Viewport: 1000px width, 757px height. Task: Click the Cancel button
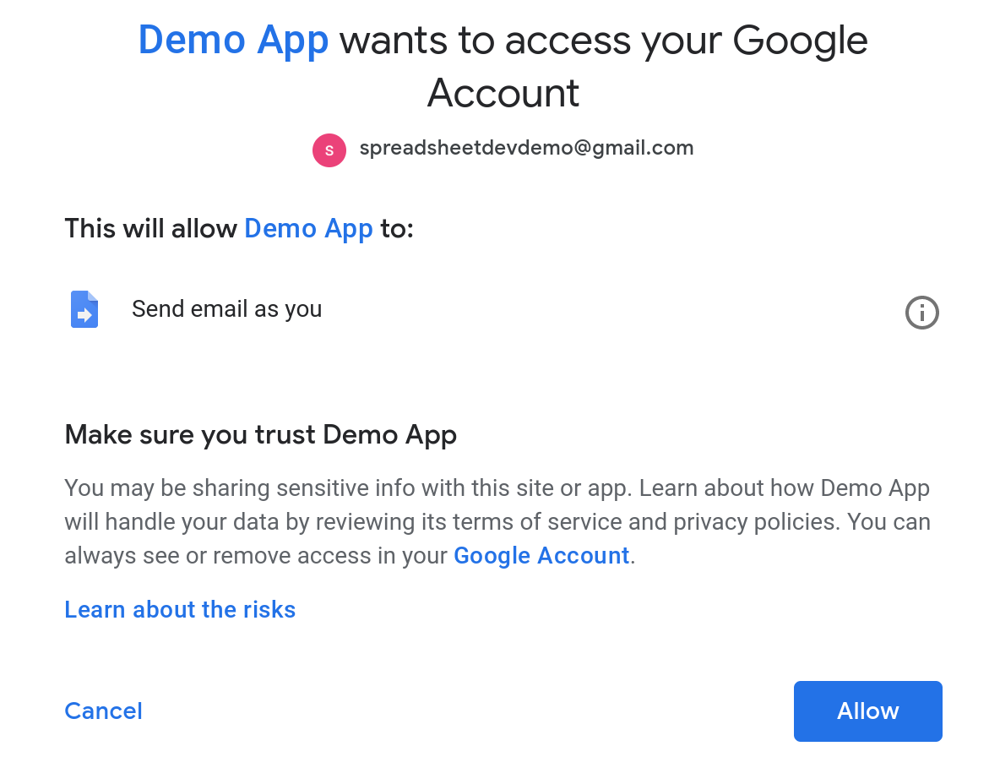[103, 711]
